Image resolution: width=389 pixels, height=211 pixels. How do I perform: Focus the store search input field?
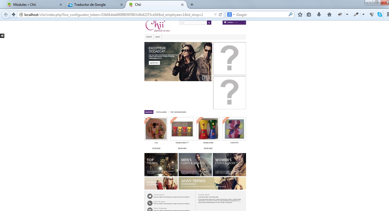(x=193, y=23)
